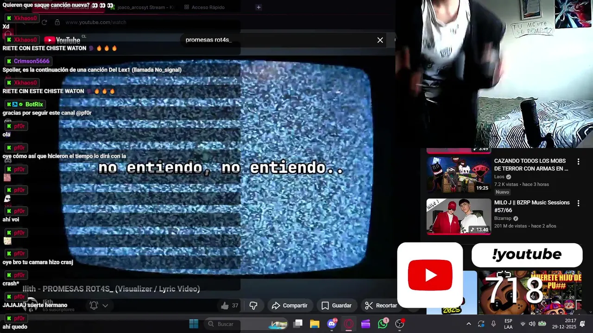
Task: Click the large YouTube play logo overlay
Action: pyautogui.click(x=430, y=275)
